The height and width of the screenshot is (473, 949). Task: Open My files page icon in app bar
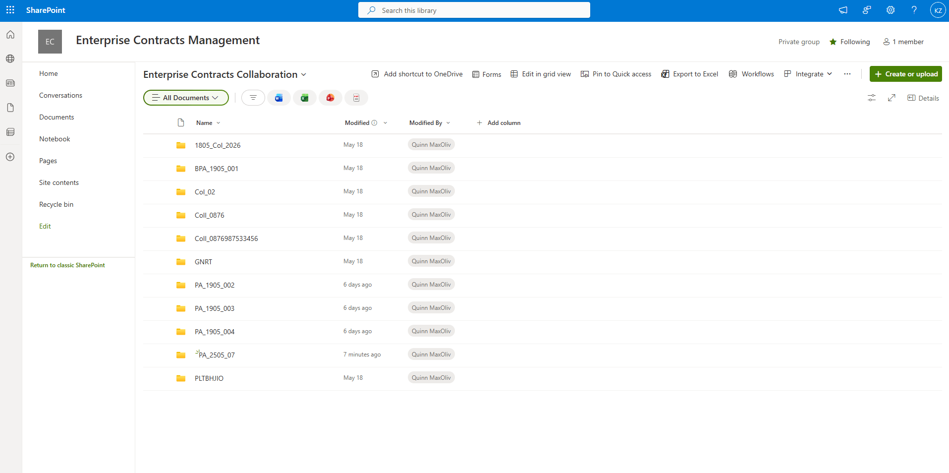click(x=10, y=108)
